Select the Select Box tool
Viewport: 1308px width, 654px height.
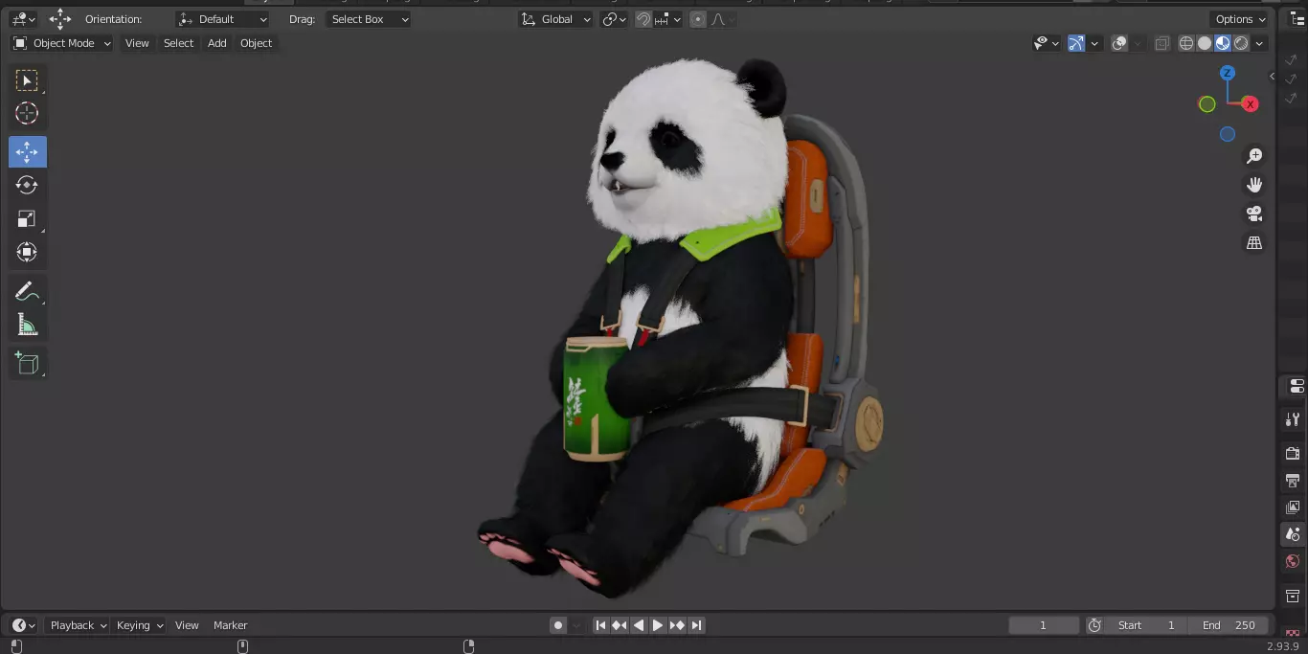[x=27, y=80]
